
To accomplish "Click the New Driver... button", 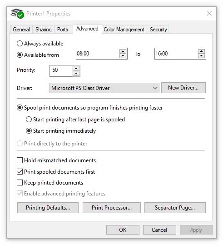I will [183, 88].
